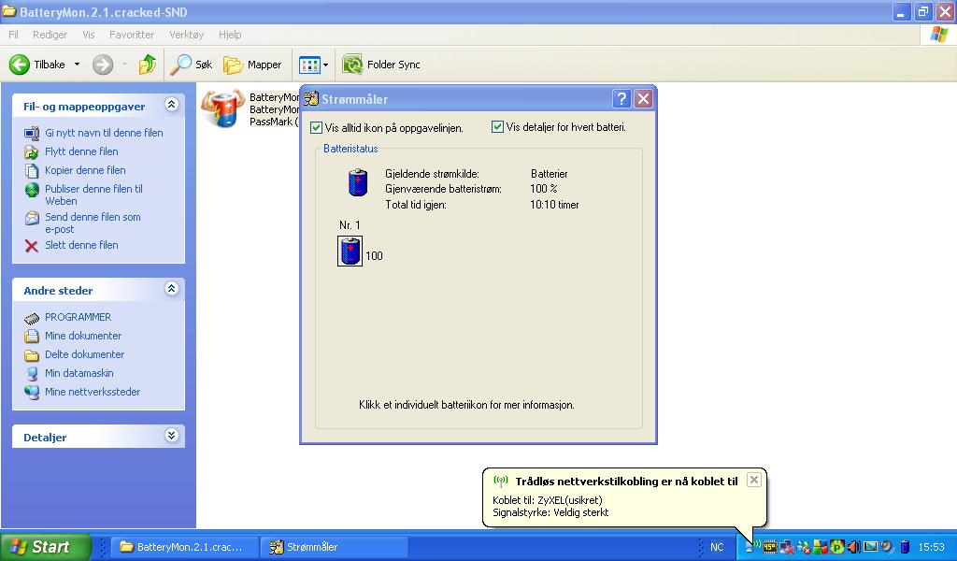The image size is (957, 561).
Task: Click the Messenger tray icon
Action: [x=804, y=547]
